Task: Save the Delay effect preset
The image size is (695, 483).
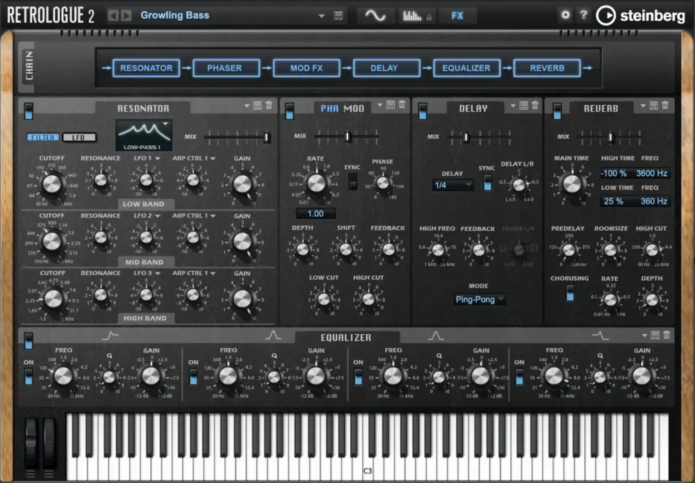Action: click(x=523, y=104)
